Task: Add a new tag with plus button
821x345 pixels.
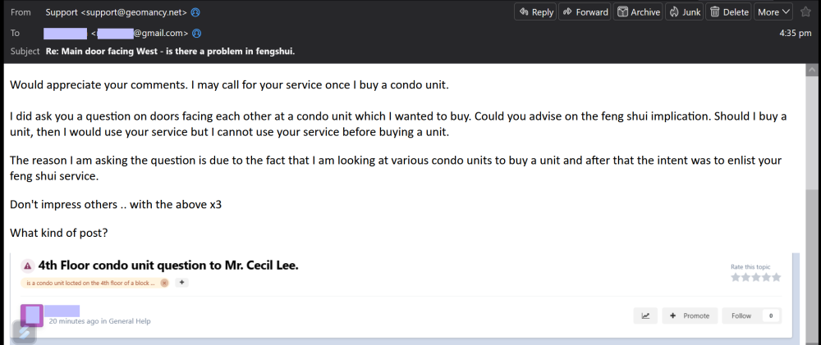Action: click(181, 283)
